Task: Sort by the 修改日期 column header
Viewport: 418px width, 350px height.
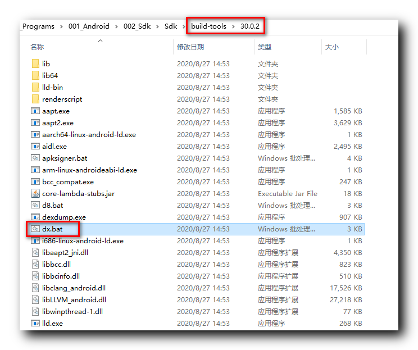Action: 190,47
